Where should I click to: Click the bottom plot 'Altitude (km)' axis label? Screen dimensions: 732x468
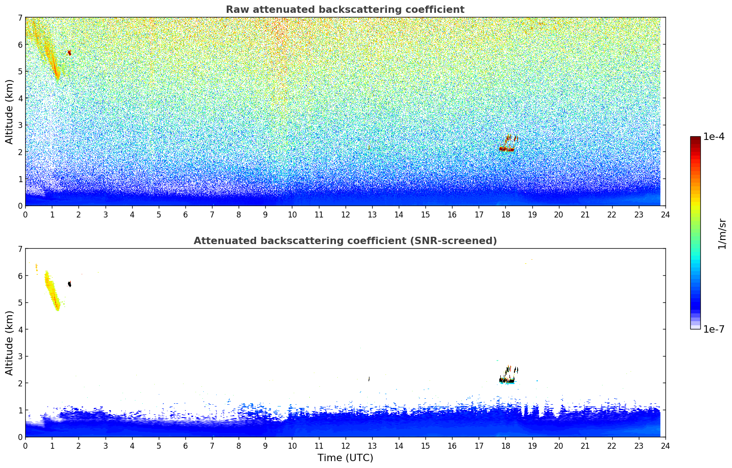(x=10, y=343)
